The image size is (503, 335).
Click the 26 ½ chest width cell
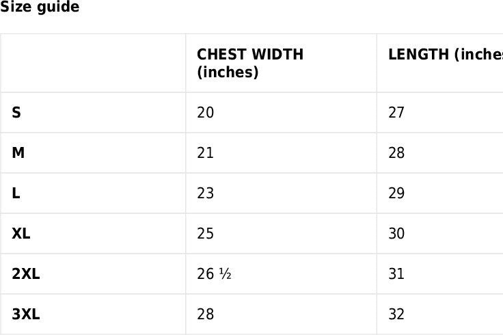pyautogui.click(x=214, y=274)
